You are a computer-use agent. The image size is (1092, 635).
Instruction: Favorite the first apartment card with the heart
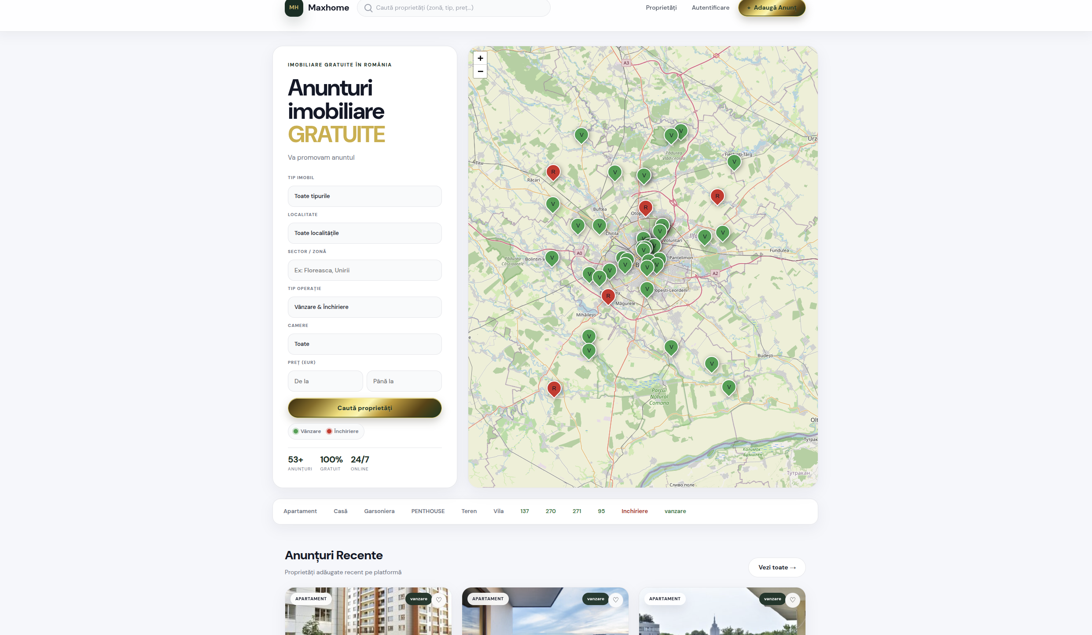(439, 599)
